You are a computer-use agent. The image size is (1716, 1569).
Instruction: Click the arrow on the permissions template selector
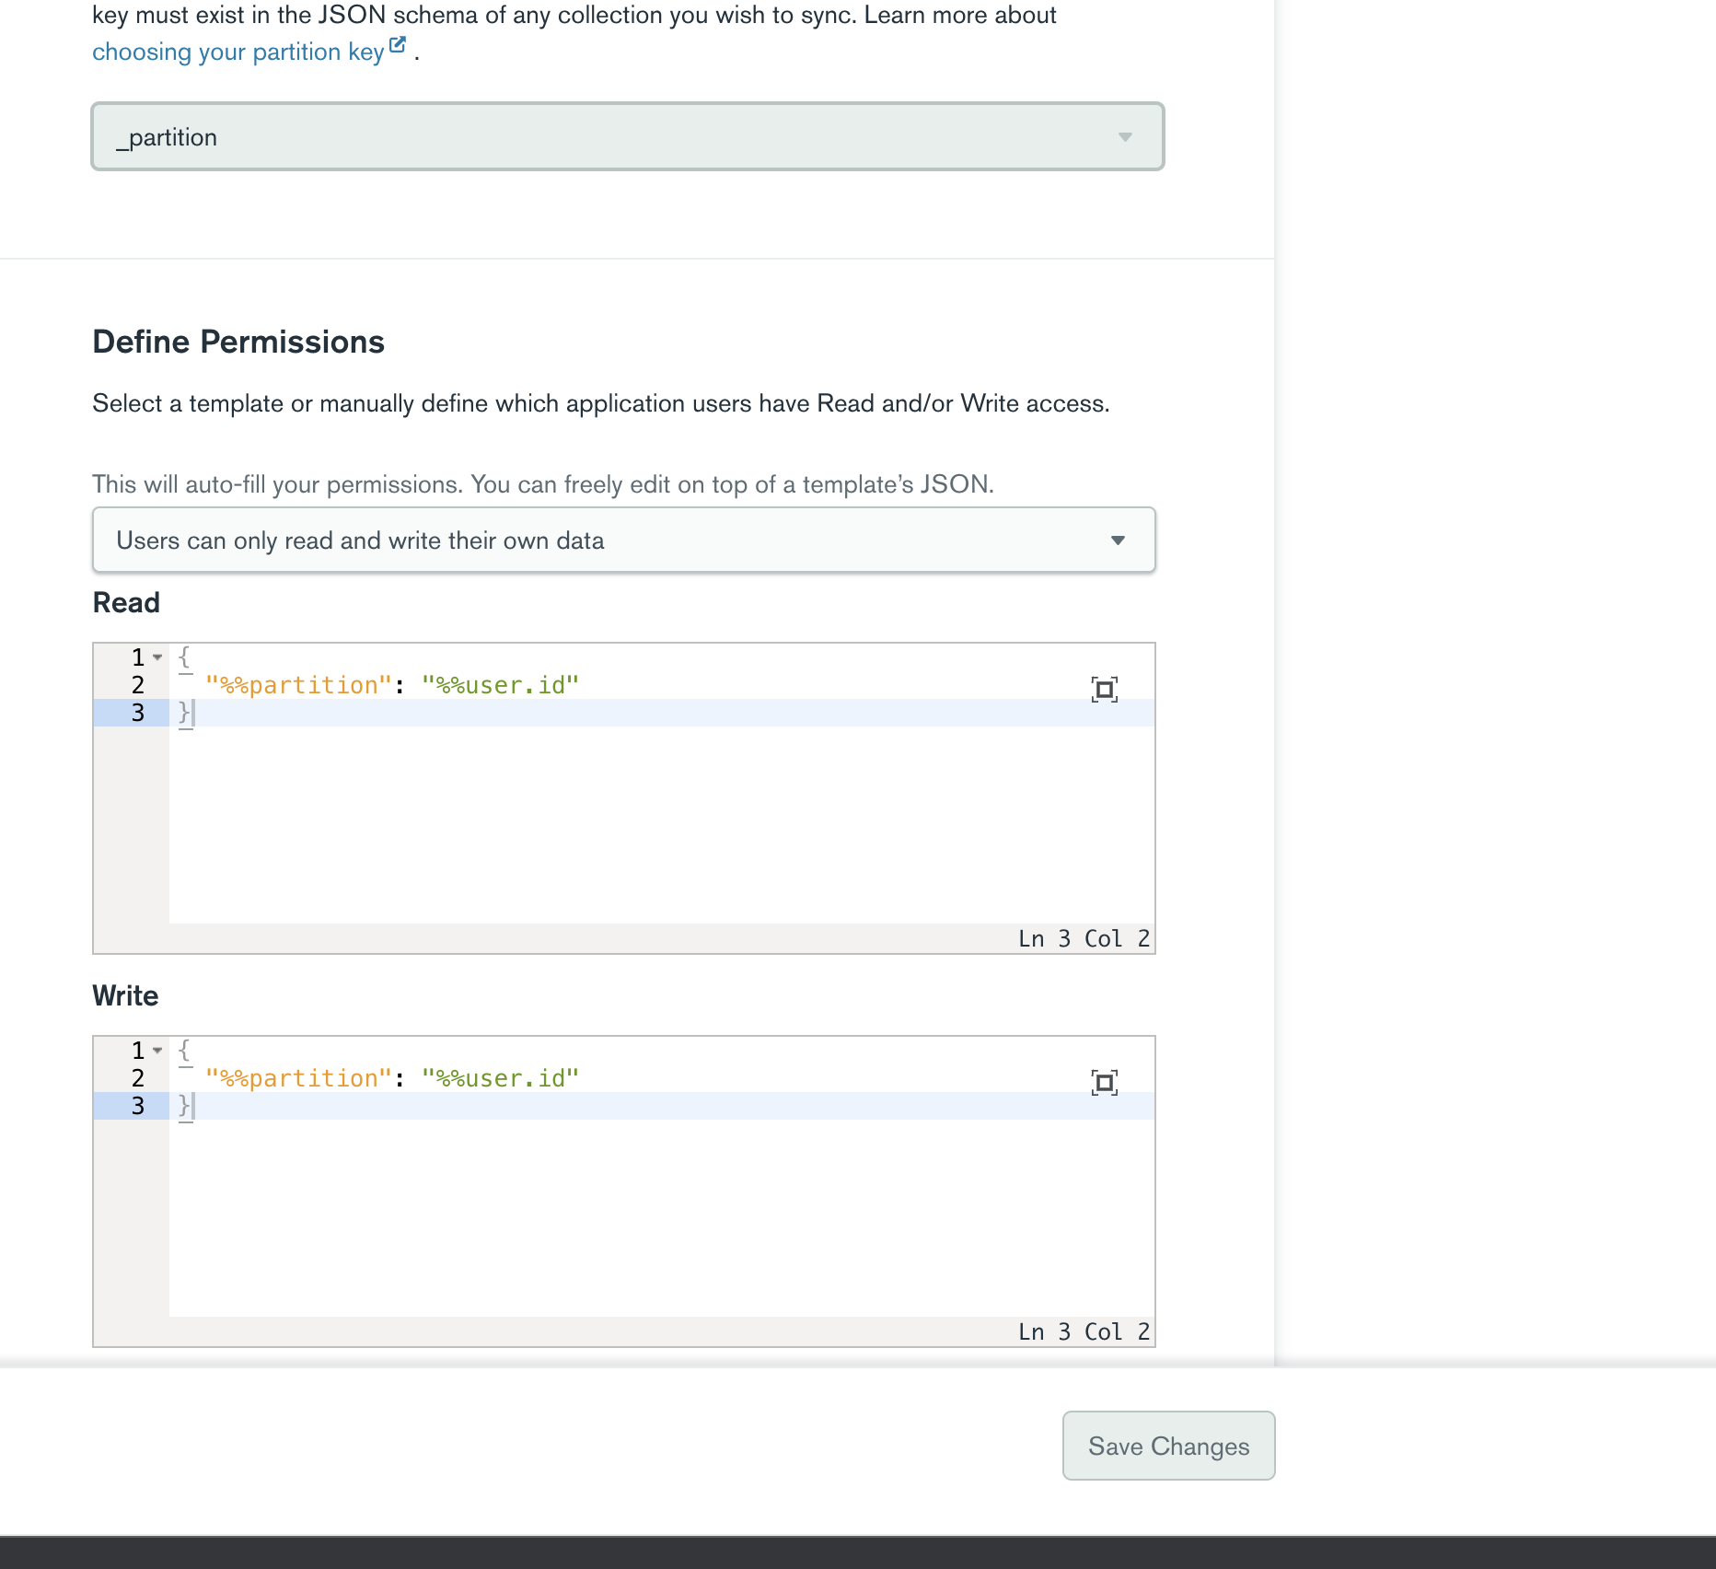1118,540
